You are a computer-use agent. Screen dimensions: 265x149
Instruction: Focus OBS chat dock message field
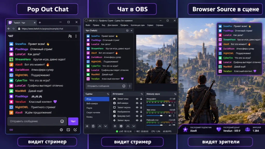click(x=106, y=86)
